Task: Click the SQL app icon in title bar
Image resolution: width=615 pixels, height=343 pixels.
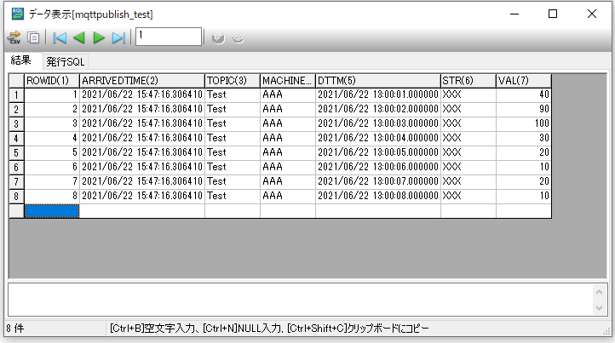Action: [x=17, y=14]
